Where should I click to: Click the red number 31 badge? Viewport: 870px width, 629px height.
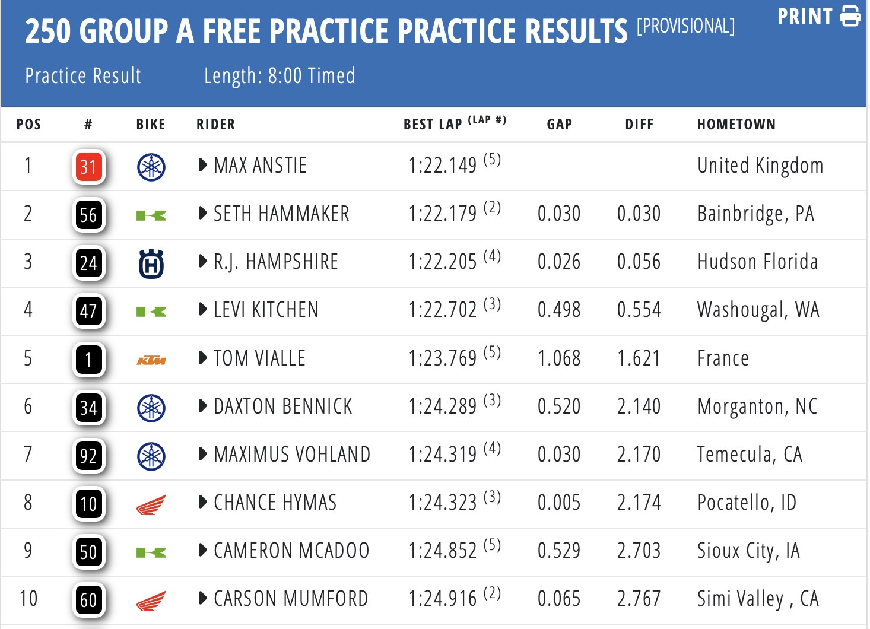[x=88, y=167]
